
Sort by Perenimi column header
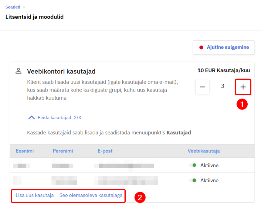63,151
